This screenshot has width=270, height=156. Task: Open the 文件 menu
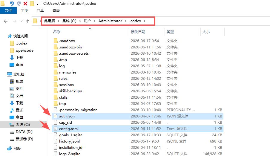[8, 10]
